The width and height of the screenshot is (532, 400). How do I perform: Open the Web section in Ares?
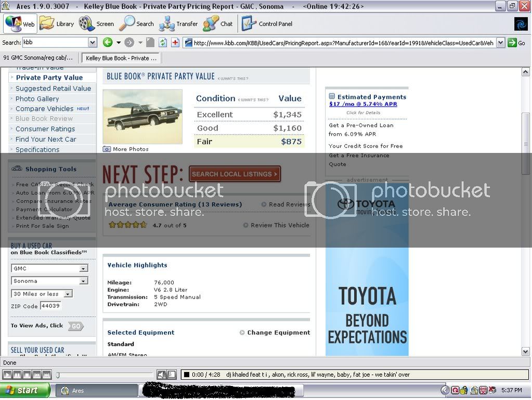[x=20, y=24]
